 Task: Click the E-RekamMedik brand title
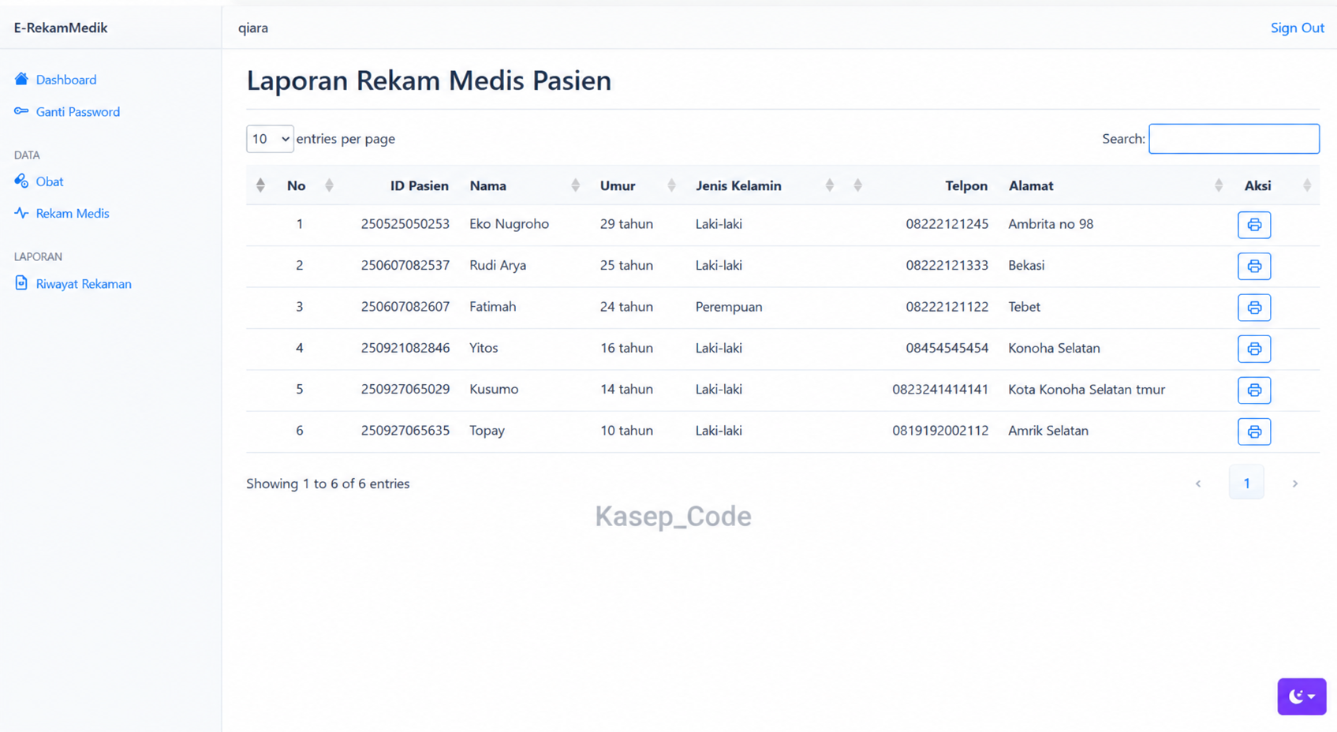click(x=61, y=28)
